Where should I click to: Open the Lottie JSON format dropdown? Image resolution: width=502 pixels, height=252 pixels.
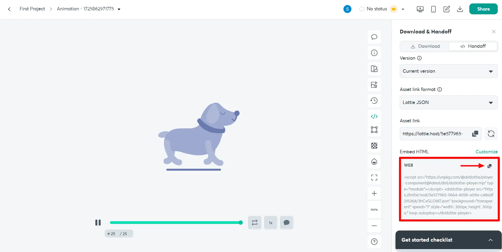tap(448, 102)
